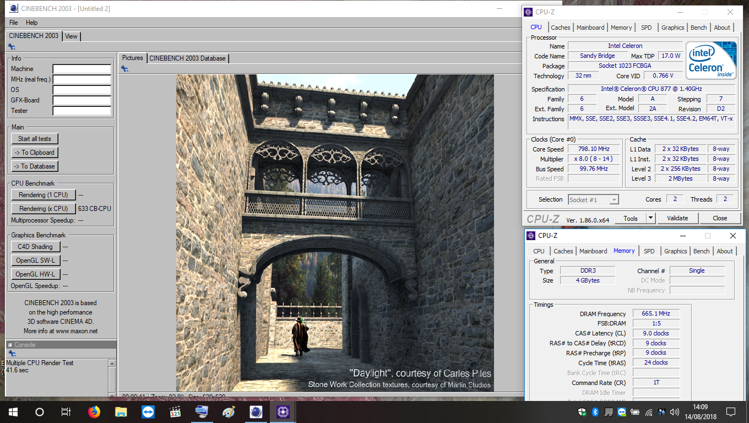Image resolution: width=749 pixels, height=423 pixels.
Task: Open Cortana search circle
Action: 39,411
